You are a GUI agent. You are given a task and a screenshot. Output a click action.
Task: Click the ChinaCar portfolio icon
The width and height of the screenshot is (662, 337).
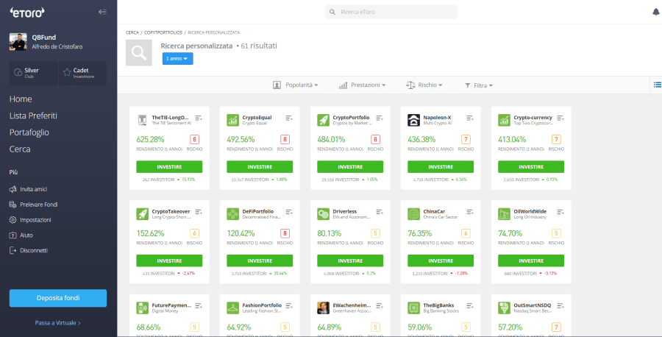[414, 213]
